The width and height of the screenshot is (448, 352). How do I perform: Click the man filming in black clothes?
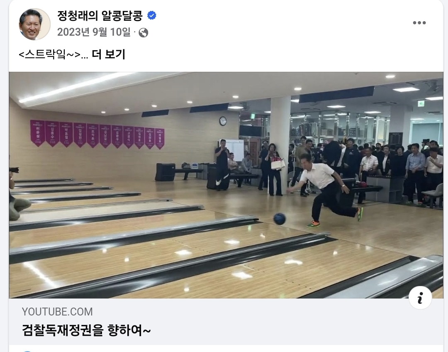coord(222,164)
